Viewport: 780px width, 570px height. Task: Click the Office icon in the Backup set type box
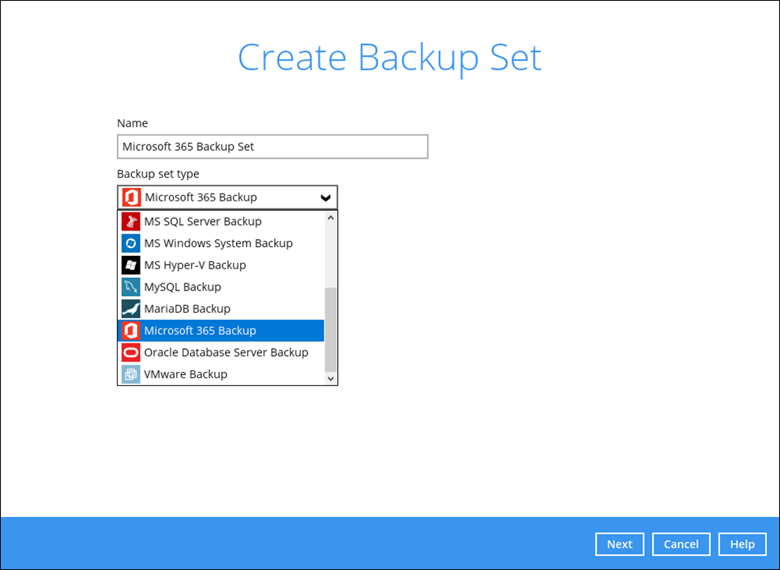coord(131,197)
